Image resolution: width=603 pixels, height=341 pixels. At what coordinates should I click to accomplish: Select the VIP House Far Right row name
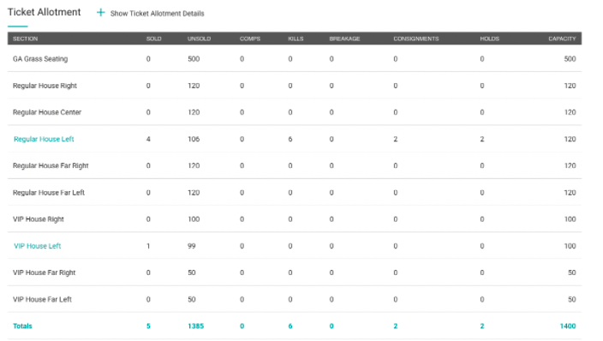coord(45,272)
